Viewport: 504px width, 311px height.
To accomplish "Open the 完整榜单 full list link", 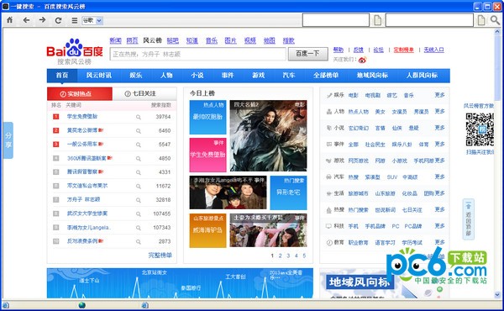I will [x=160, y=256].
